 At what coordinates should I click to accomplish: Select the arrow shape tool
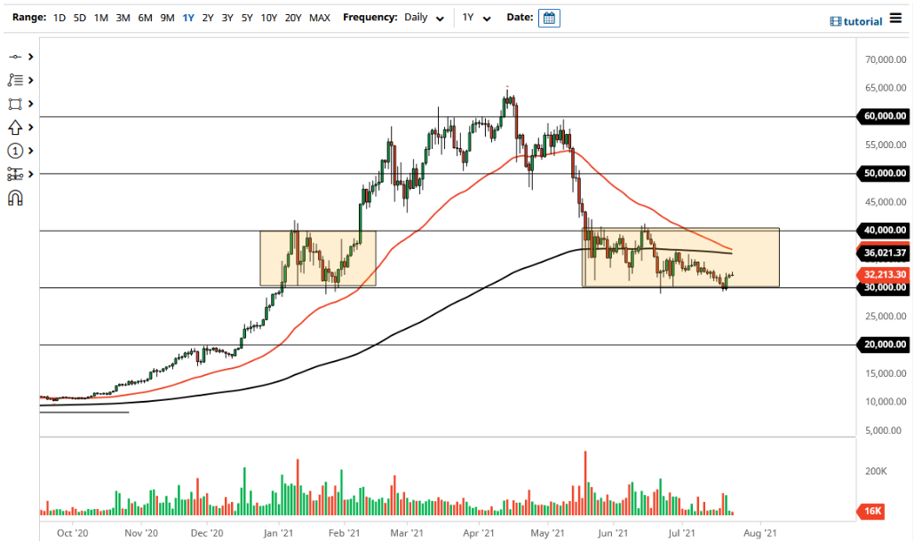pyautogui.click(x=13, y=127)
